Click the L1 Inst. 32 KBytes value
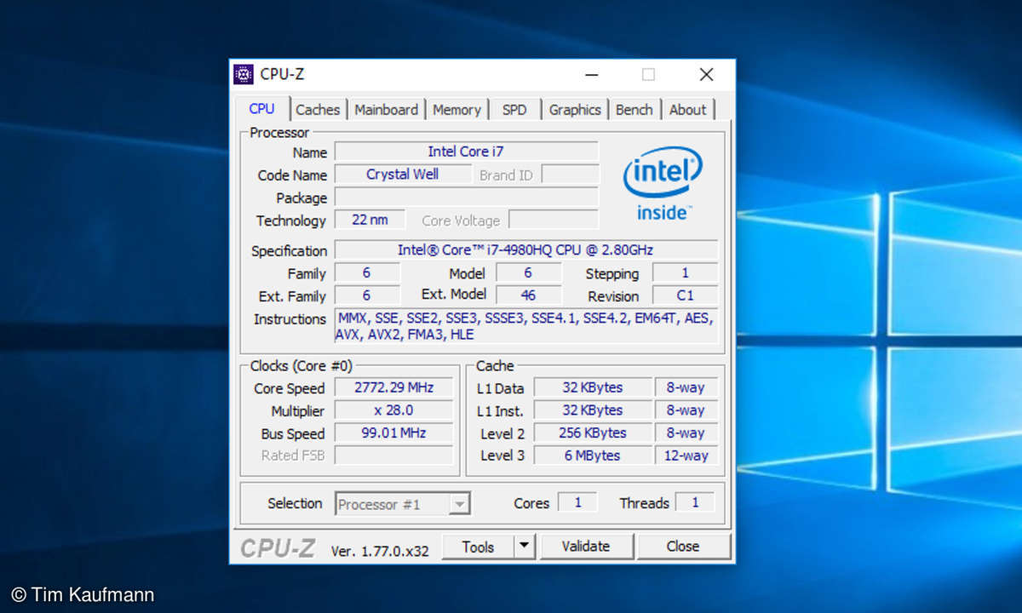1022x613 pixels. point(593,410)
